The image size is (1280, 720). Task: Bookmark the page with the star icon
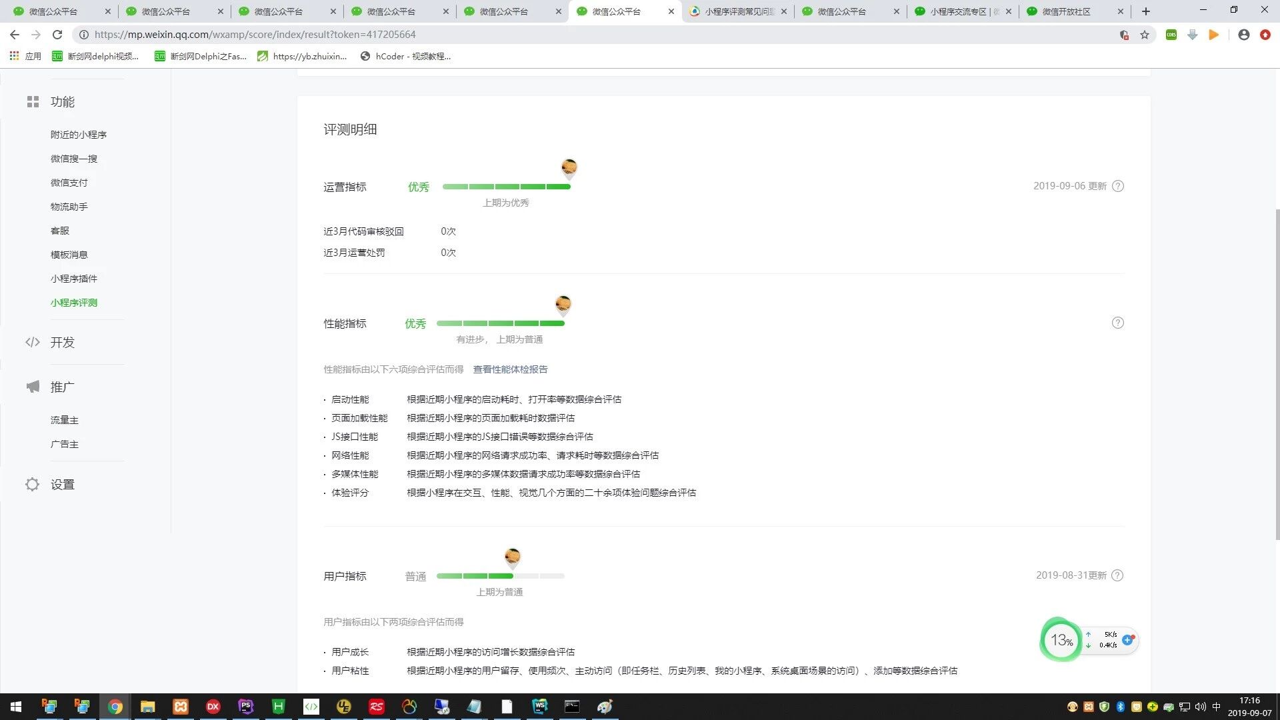(x=1145, y=35)
